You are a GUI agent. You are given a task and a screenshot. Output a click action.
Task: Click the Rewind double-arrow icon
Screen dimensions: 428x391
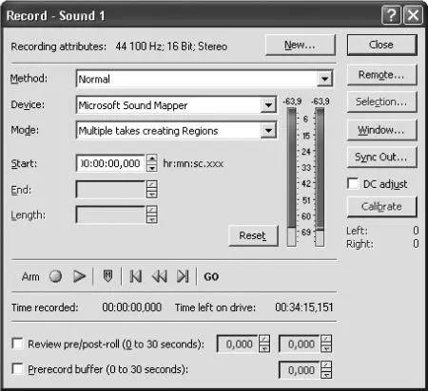(159, 276)
